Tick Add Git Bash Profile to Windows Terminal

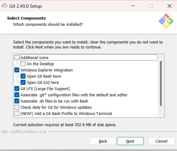tap(17, 113)
